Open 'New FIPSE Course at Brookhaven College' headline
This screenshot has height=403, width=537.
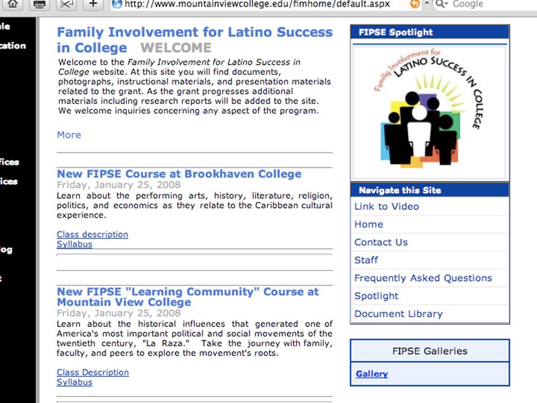pyautogui.click(x=179, y=174)
